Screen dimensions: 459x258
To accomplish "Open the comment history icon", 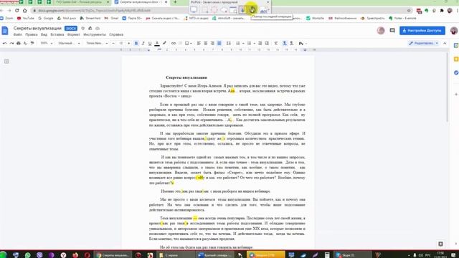I will 392,30.
